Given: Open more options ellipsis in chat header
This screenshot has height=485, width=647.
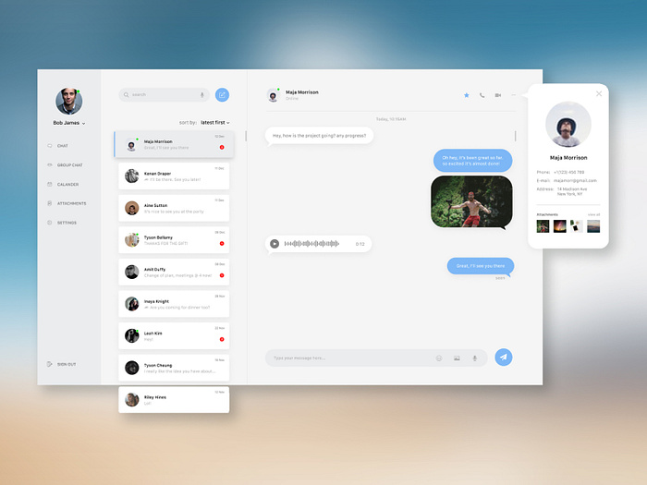Looking at the screenshot, I should pyautogui.click(x=513, y=95).
